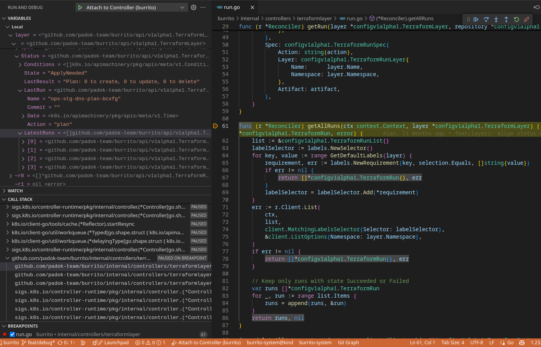The image size is (541, 347).
Task: Expand the Conditions variable
Action: 19,64
